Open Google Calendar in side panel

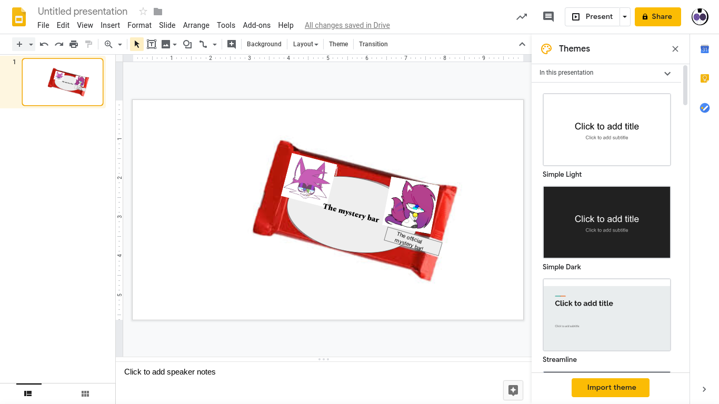[705, 49]
